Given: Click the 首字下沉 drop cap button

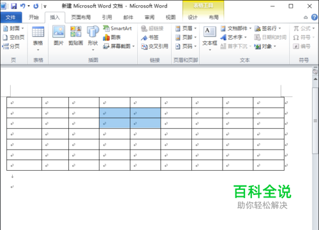Looking at the screenshot, I should pyautogui.click(x=235, y=46).
